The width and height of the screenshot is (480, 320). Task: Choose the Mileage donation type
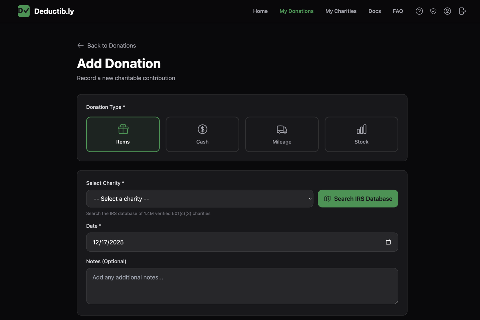(x=282, y=134)
